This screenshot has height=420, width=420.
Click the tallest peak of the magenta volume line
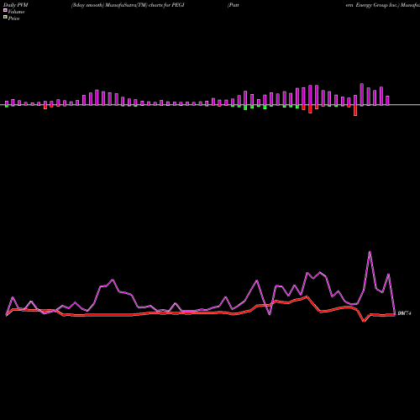[370, 252]
